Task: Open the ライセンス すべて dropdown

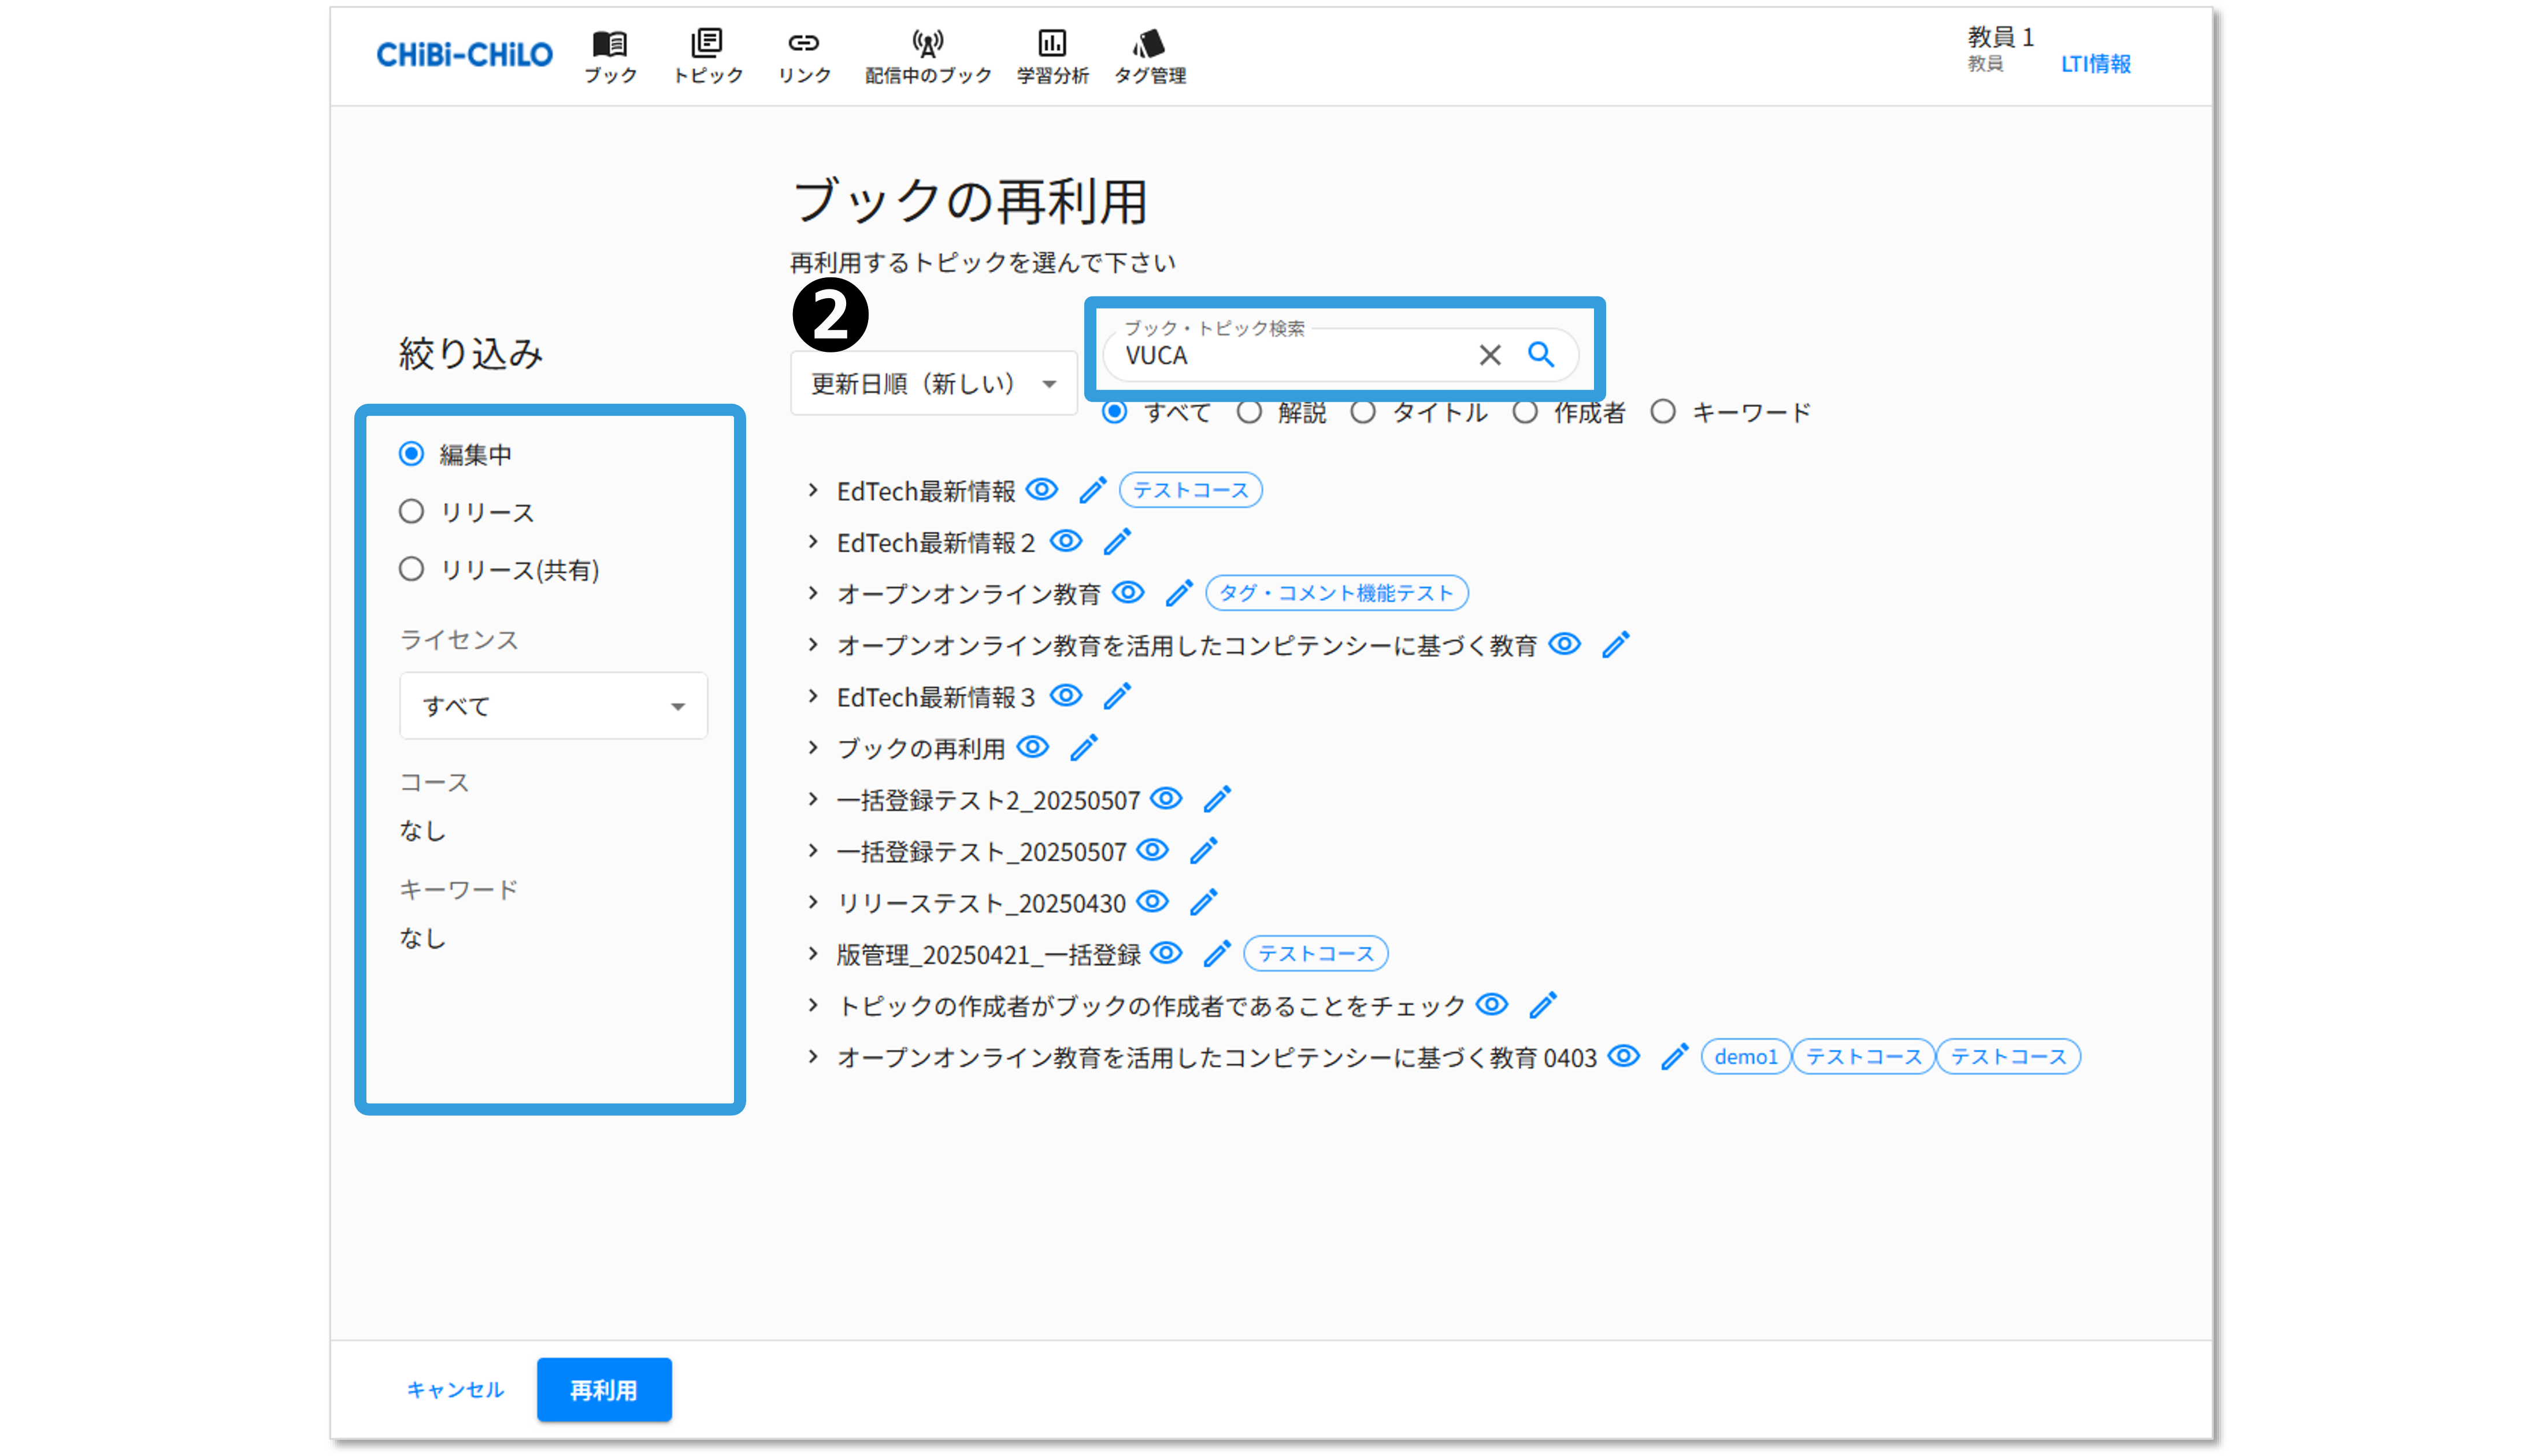Action: pos(553,706)
